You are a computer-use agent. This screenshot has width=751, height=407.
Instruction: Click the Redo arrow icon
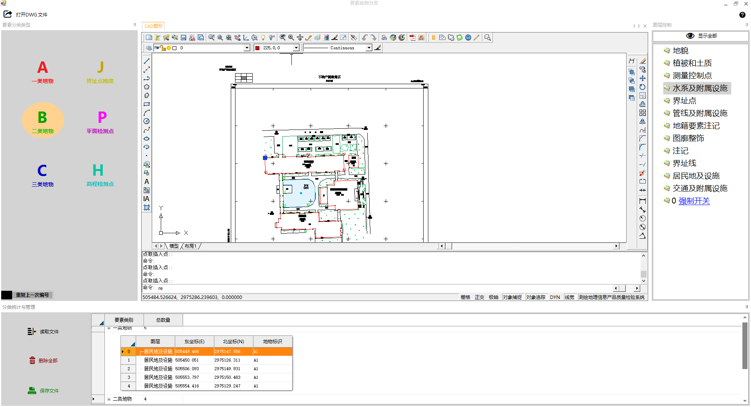click(374, 38)
